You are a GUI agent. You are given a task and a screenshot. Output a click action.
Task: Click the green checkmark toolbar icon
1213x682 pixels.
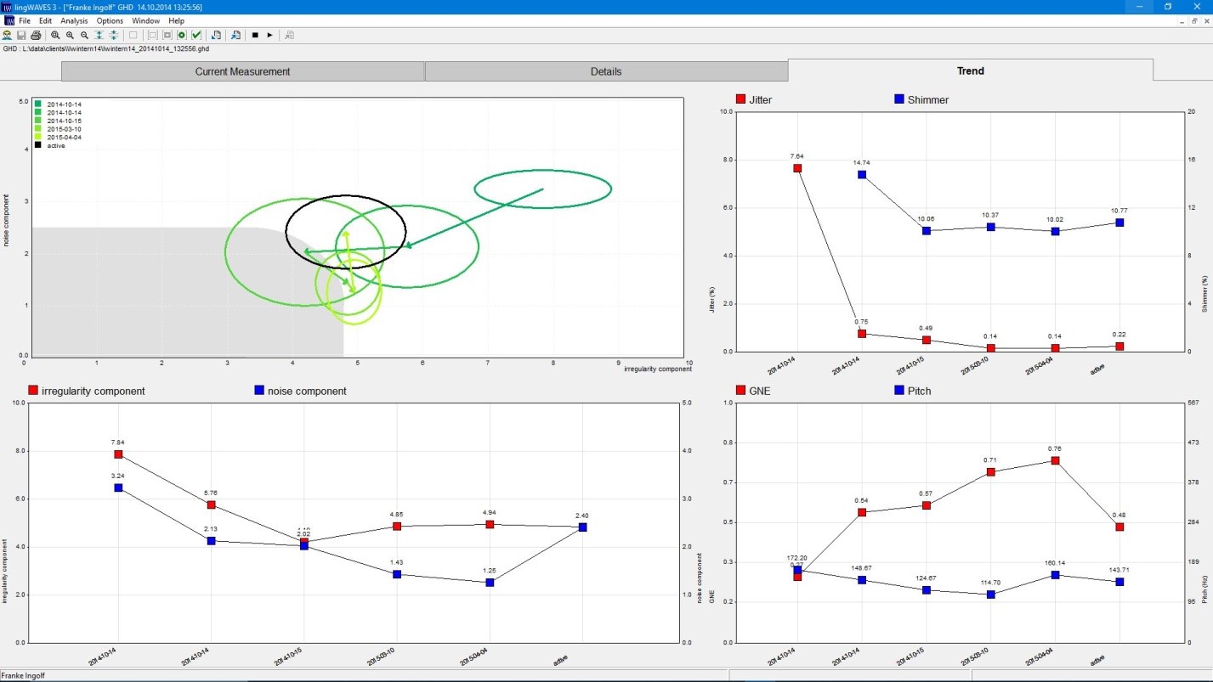[x=196, y=35]
